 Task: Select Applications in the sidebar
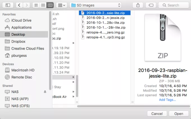pyautogui.click(x=21, y=27)
